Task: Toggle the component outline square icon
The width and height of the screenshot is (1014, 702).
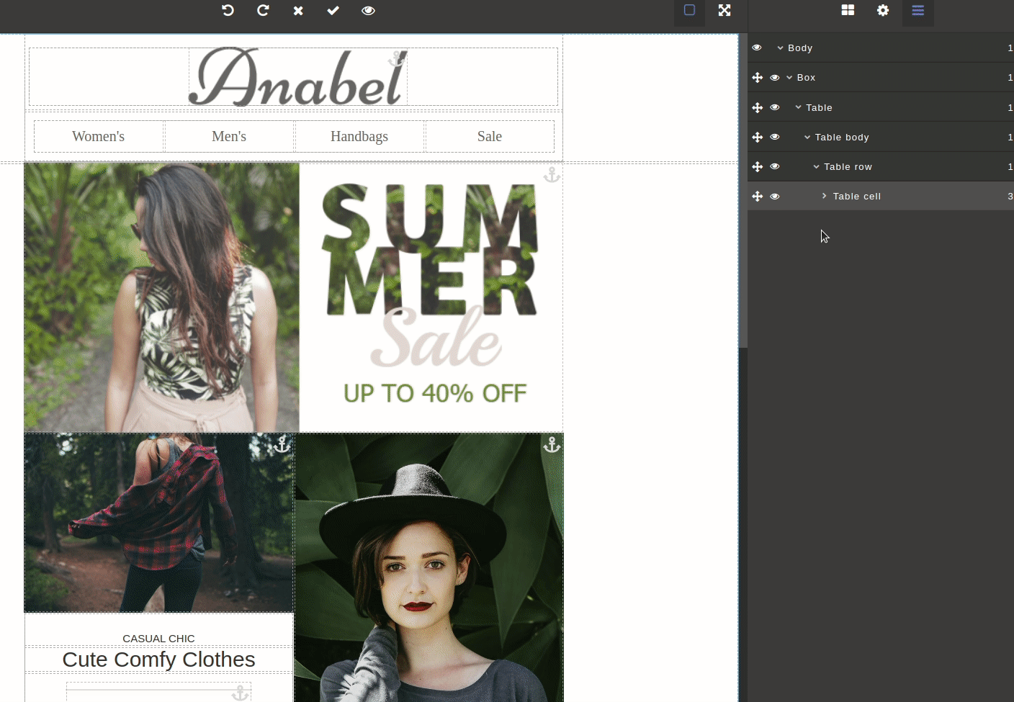Action: [689, 10]
